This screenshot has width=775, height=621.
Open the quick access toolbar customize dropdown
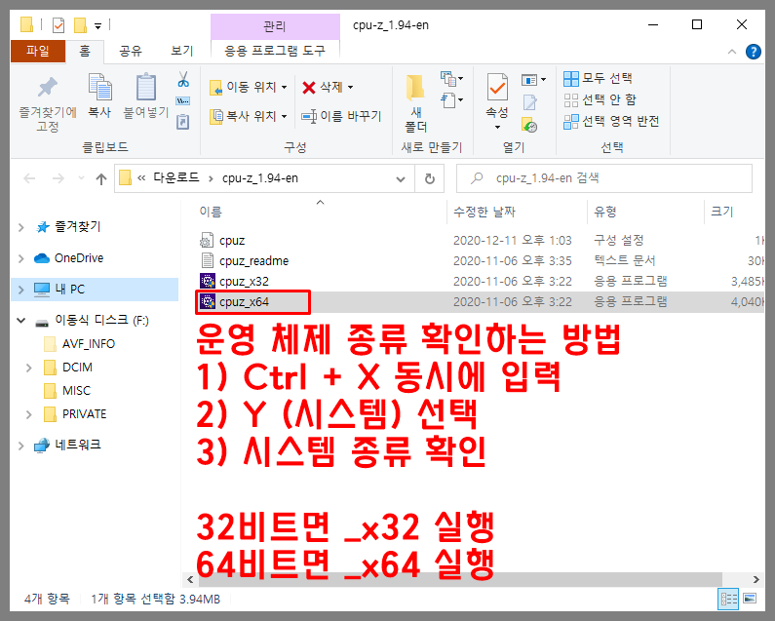97,25
